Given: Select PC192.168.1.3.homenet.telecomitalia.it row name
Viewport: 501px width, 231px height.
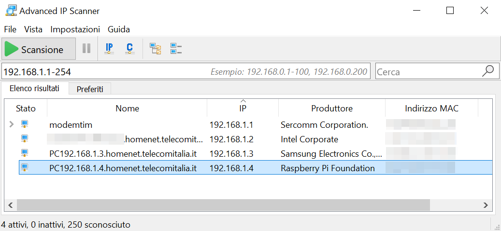Looking at the screenshot, I should pos(123,154).
